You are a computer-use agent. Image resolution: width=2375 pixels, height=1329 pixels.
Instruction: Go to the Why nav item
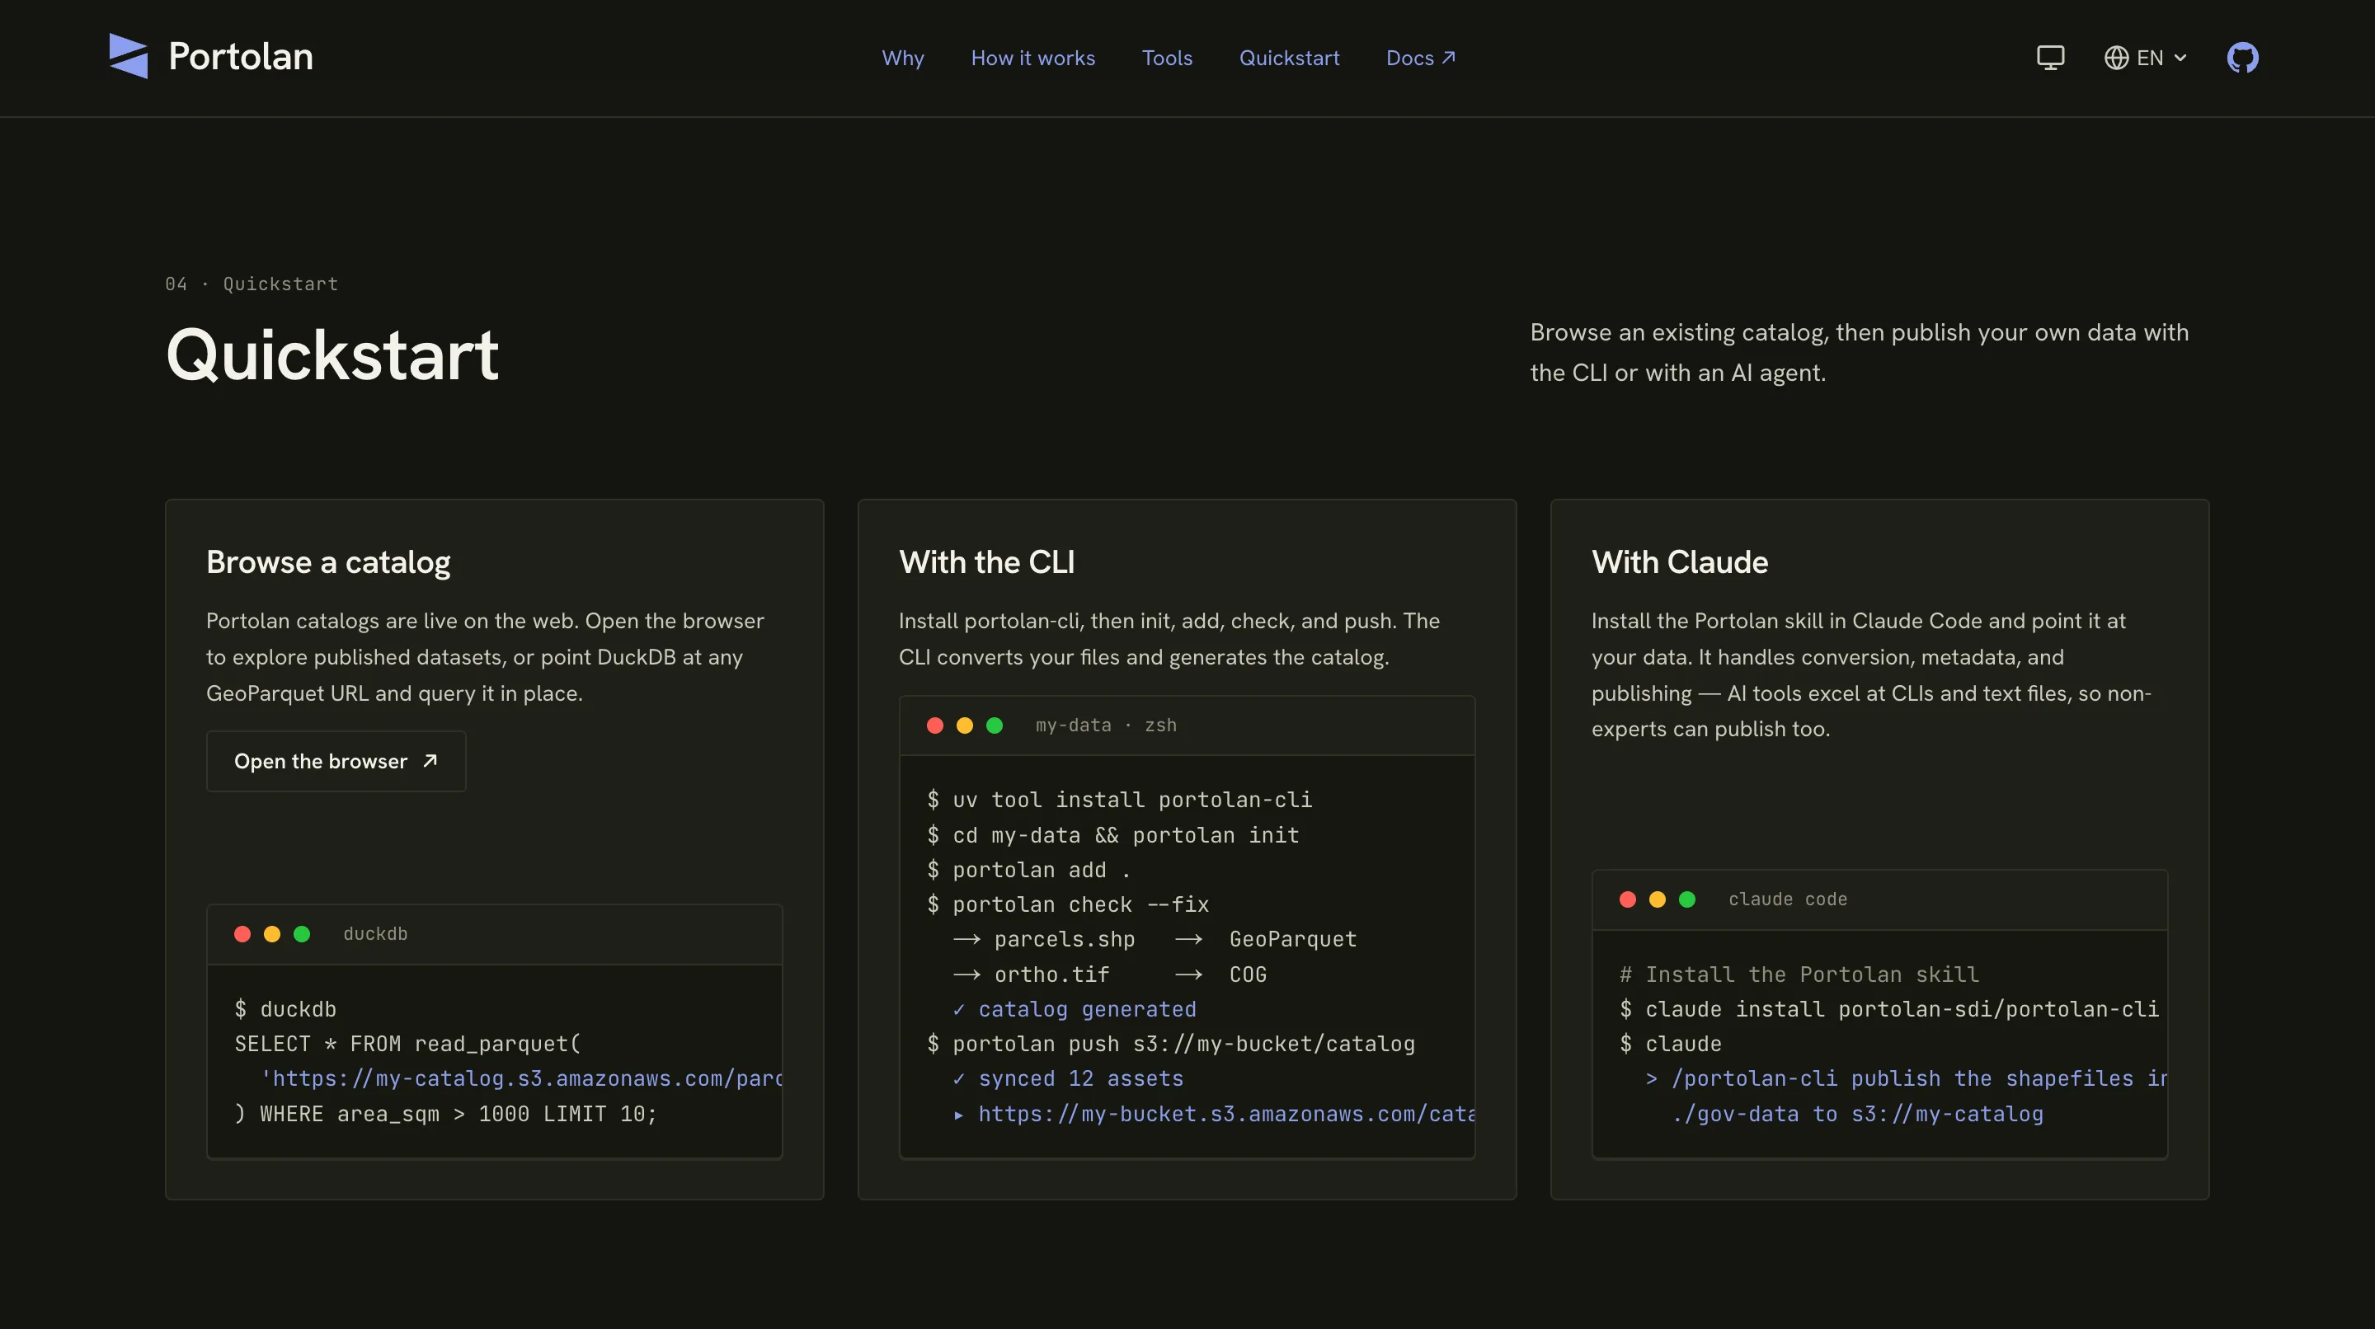[903, 58]
